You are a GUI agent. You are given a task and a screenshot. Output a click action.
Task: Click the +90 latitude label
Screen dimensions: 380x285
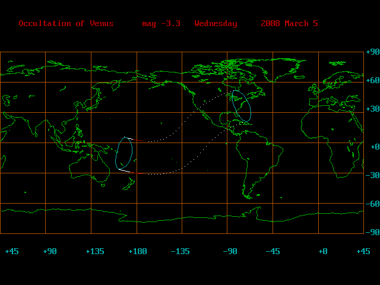[373, 52]
